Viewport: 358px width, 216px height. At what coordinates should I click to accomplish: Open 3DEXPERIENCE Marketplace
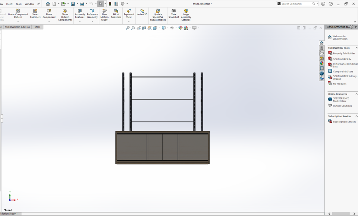pos(342,99)
